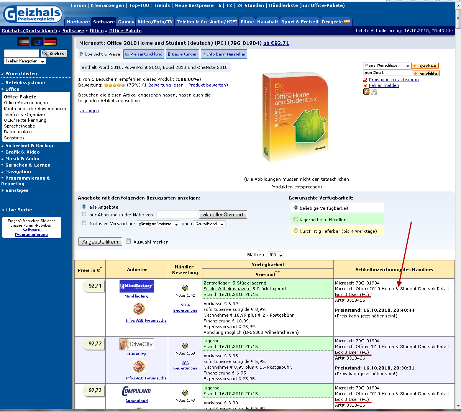Select 'Inklusive Versand per' radio button

pyautogui.click(x=84, y=223)
